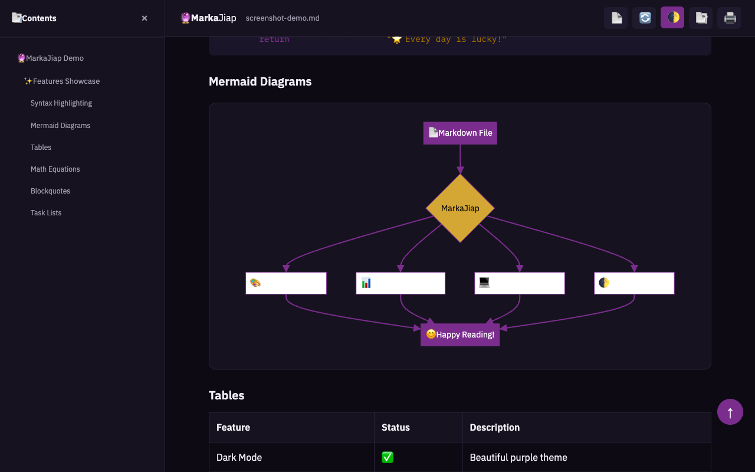Viewport: 755px width, 472px height.
Task: Jump to Task Lists from the sidebar
Action: tap(46, 213)
